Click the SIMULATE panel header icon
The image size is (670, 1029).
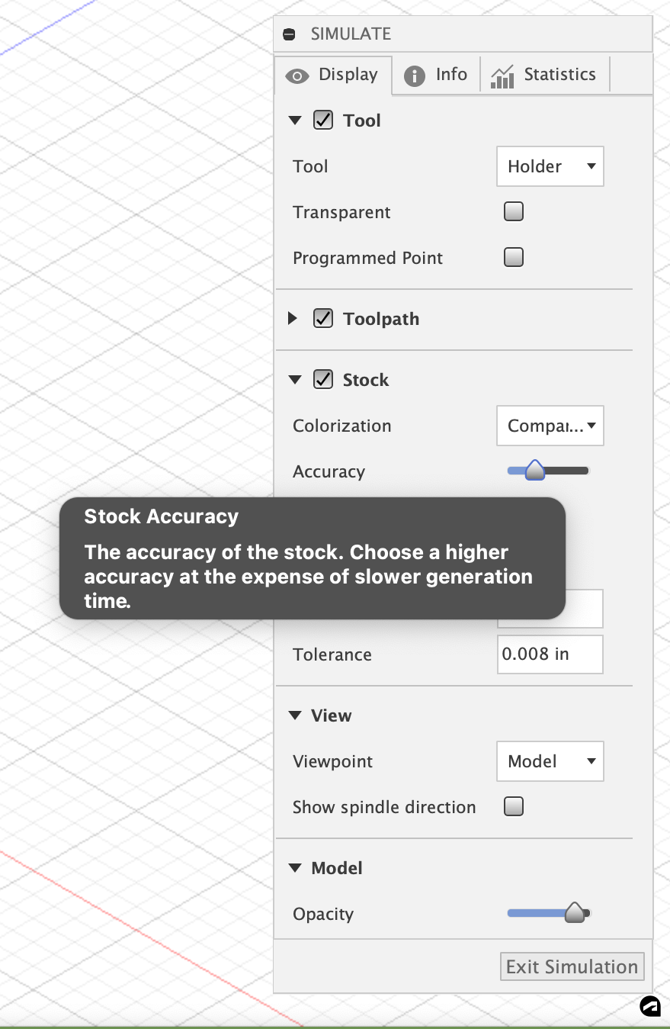288,34
